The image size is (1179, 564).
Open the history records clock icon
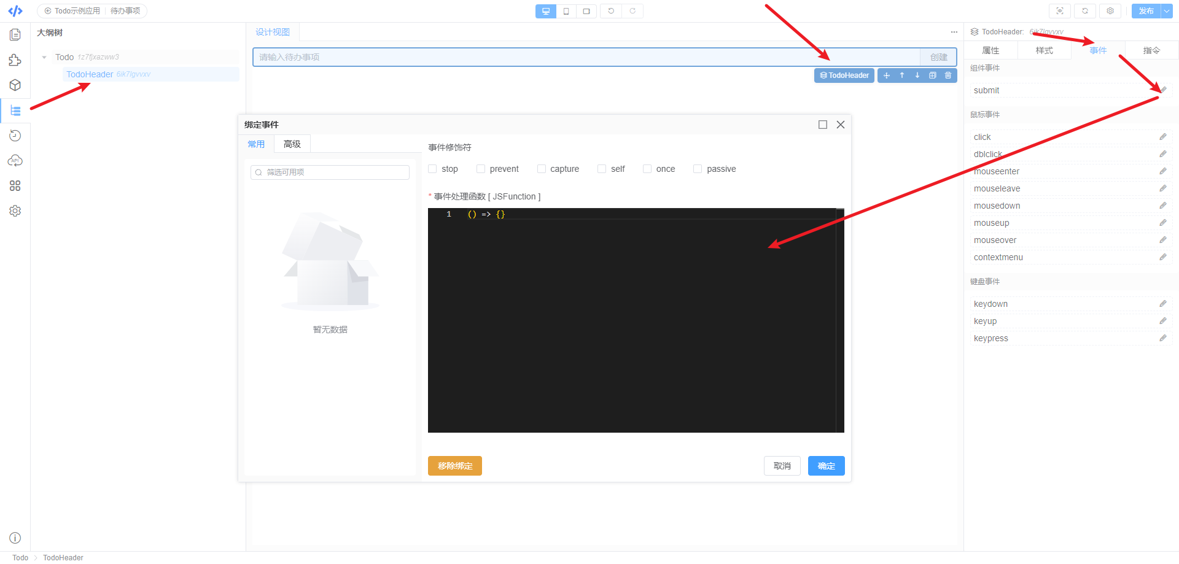pos(15,136)
